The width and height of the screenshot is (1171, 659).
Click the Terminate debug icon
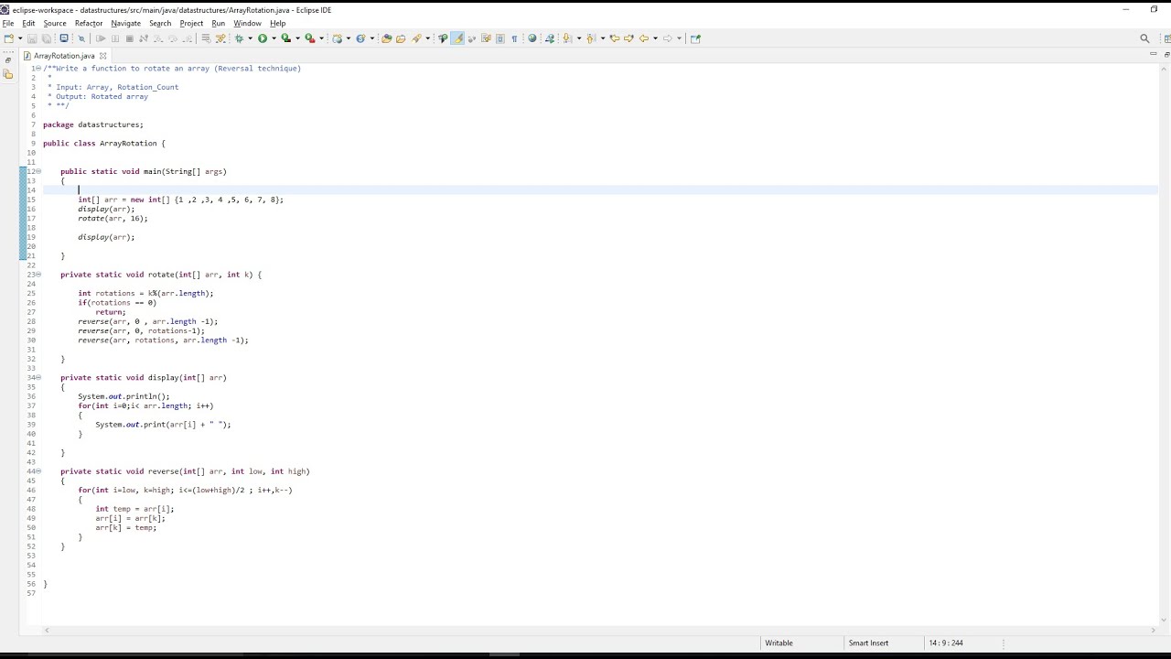point(130,38)
